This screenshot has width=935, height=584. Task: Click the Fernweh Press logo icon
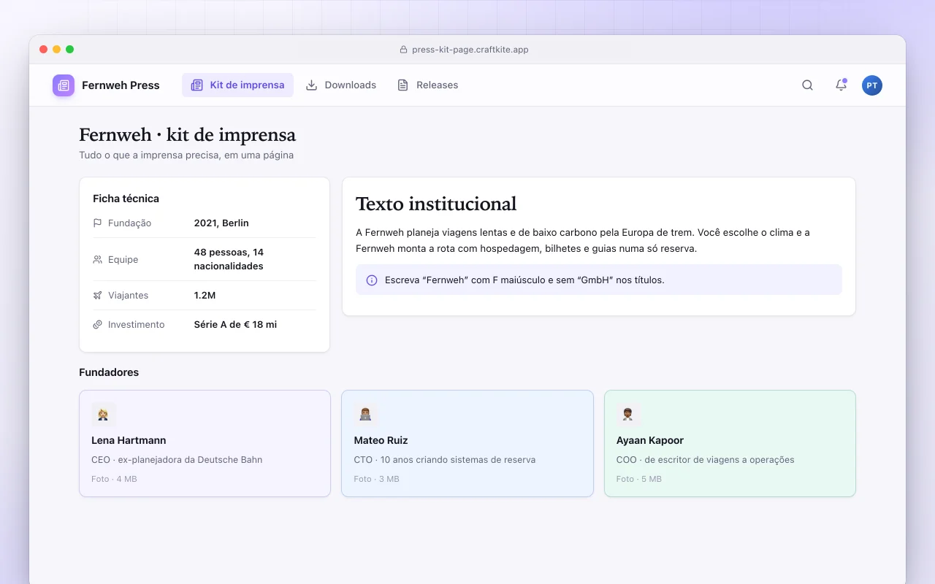coord(64,85)
